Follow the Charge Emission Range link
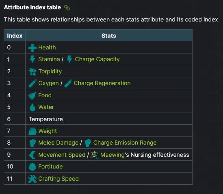Image resolution: width=223 pixels, height=194 pixels. (125, 143)
